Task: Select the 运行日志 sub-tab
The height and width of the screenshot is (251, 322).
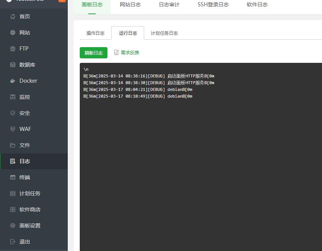Action: pyautogui.click(x=128, y=33)
